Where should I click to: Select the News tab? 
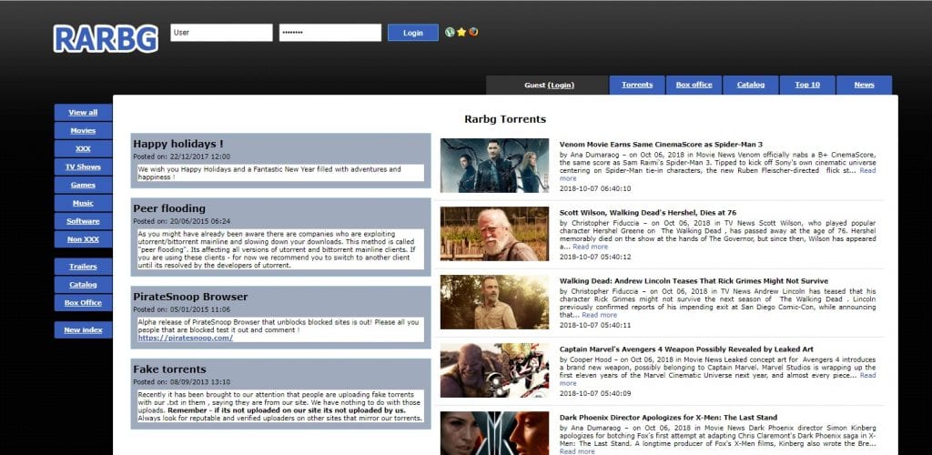coord(864,85)
